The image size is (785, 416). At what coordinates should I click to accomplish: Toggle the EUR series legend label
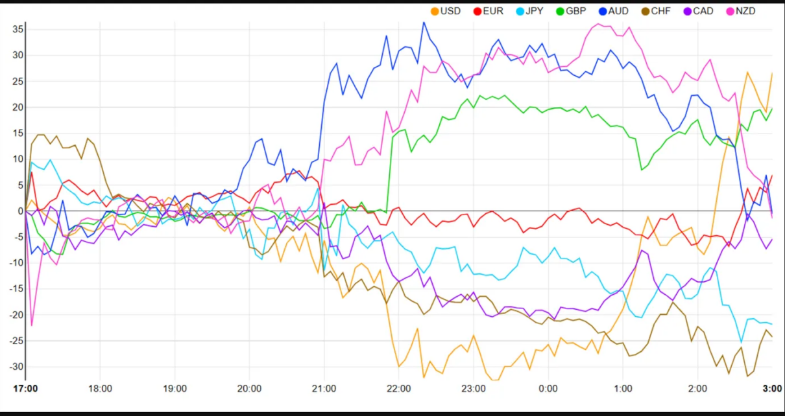coord(493,11)
